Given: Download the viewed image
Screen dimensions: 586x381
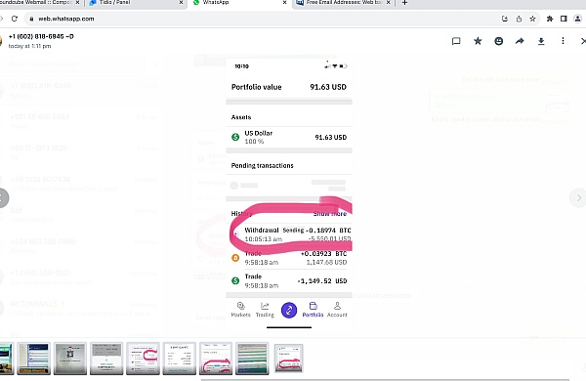Looking at the screenshot, I should click(541, 41).
